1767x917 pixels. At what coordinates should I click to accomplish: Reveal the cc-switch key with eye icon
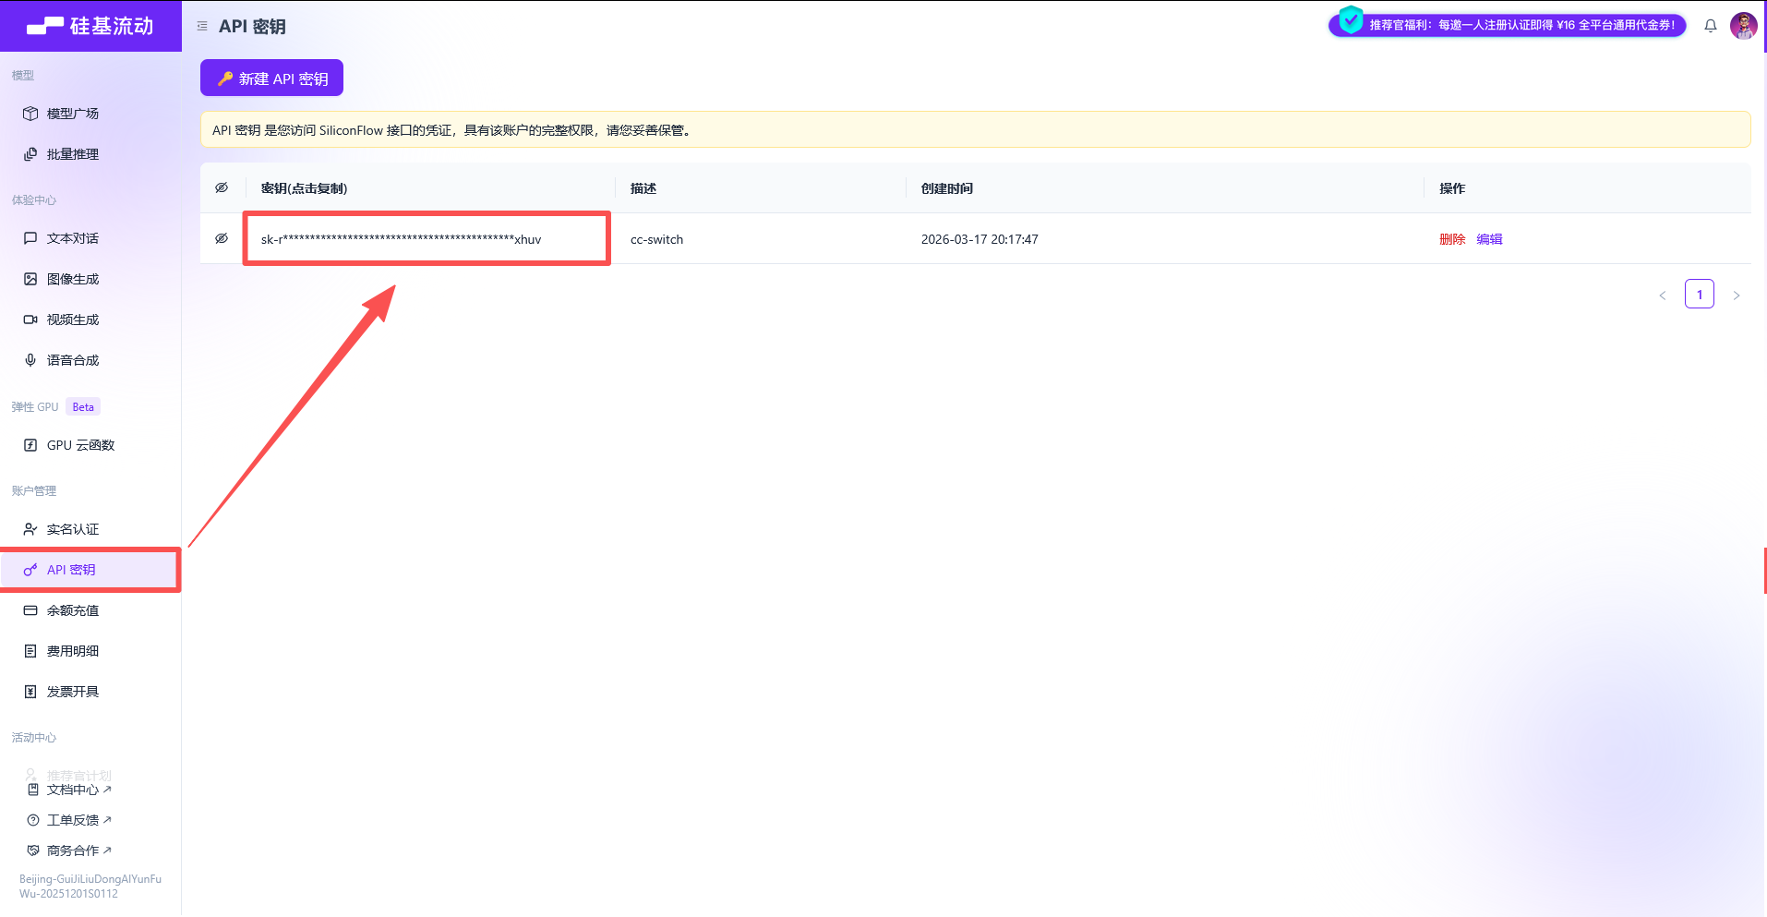[x=222, y=238]
